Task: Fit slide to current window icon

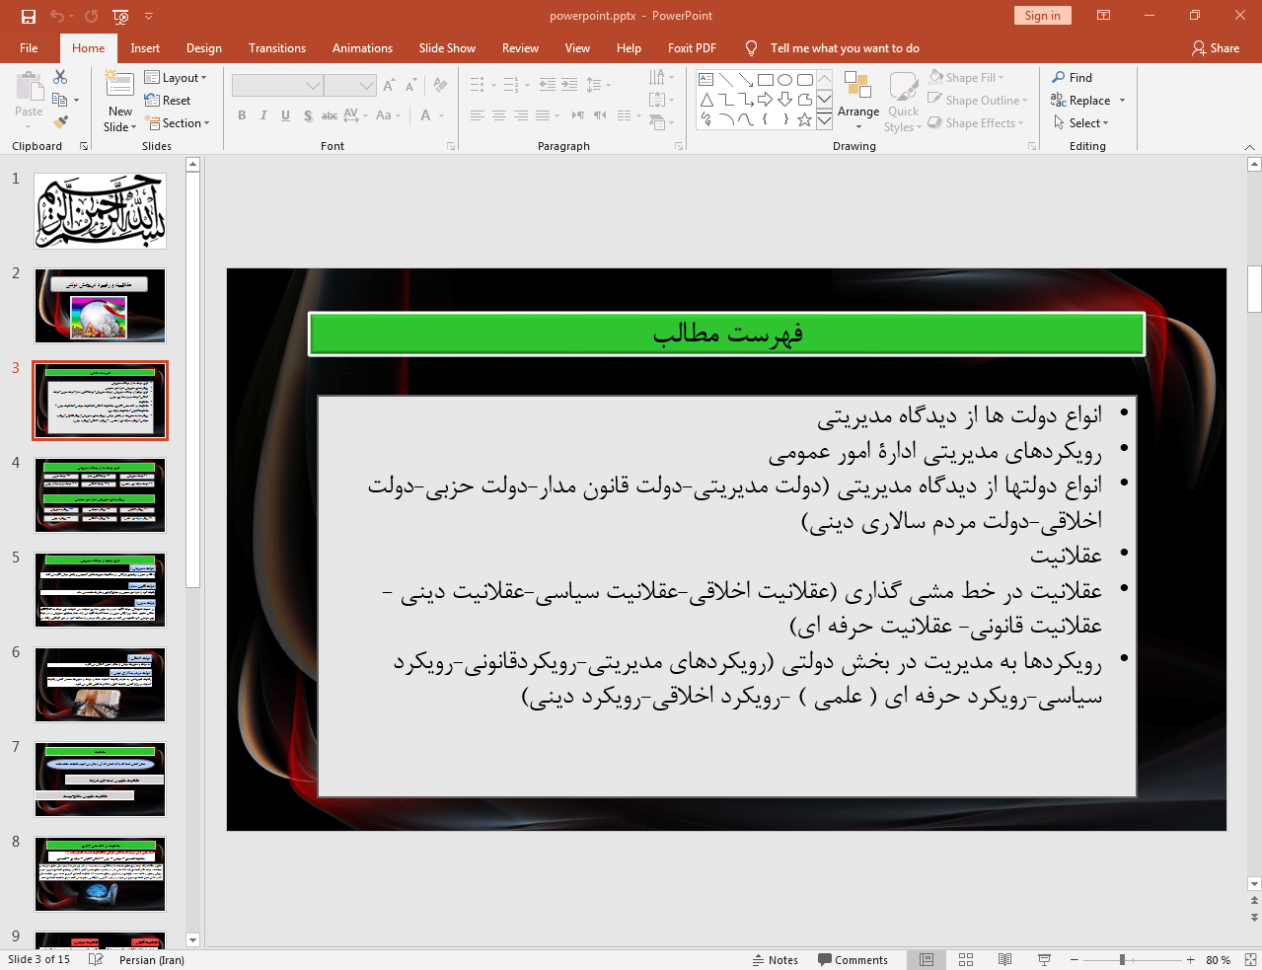Action: coord(1250,959)
